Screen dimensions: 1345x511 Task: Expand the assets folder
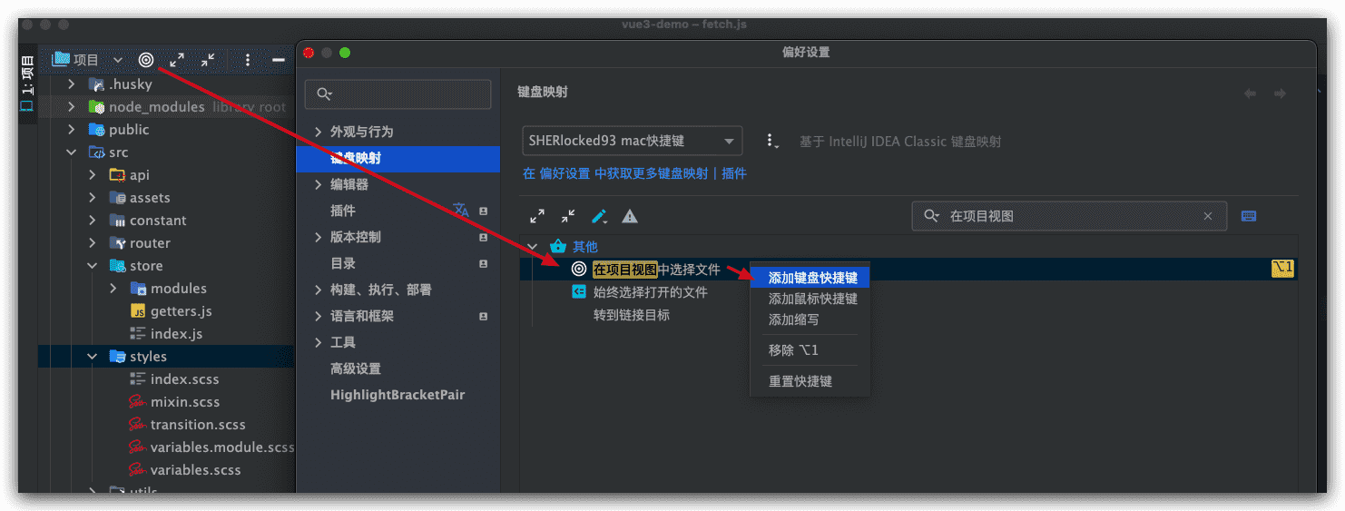pyautogui.click(x=93, y=198)
